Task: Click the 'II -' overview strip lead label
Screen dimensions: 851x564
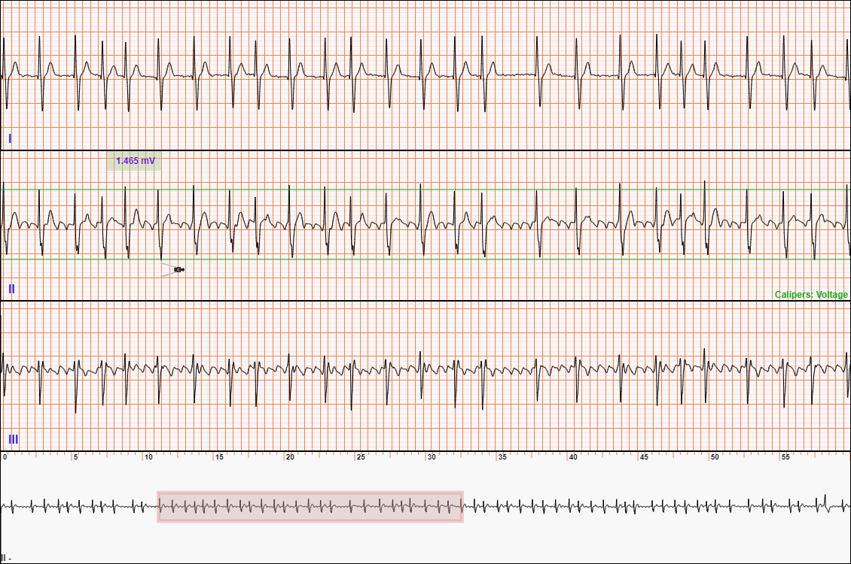Action: (5, 557)
